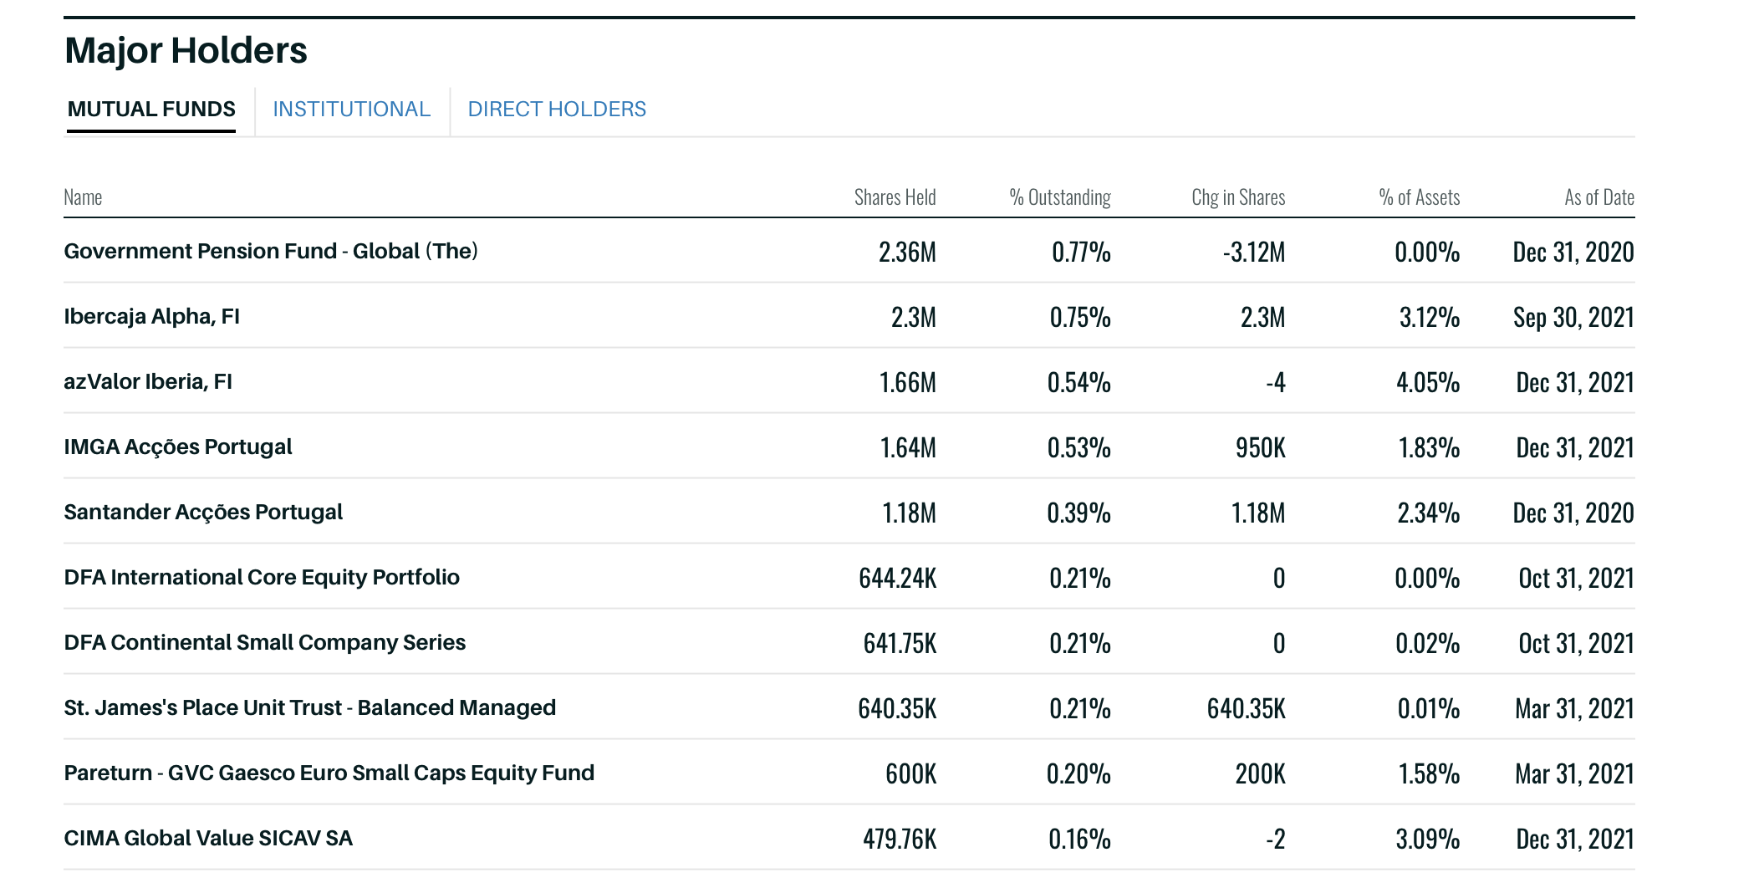
Task: Click the Major Holders heading
Action: point(186,51)
